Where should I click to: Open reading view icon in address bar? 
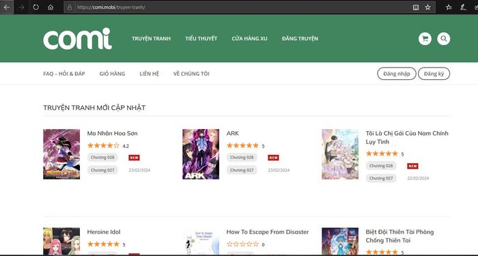coord(416,8)
